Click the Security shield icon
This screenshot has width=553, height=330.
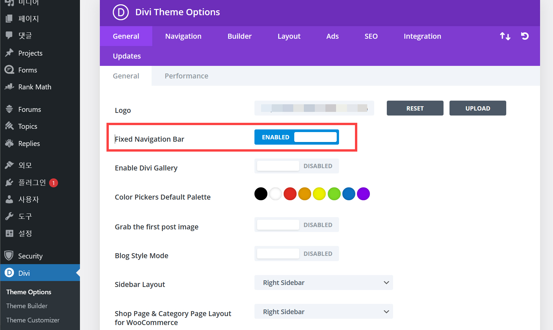pos(9,256)
